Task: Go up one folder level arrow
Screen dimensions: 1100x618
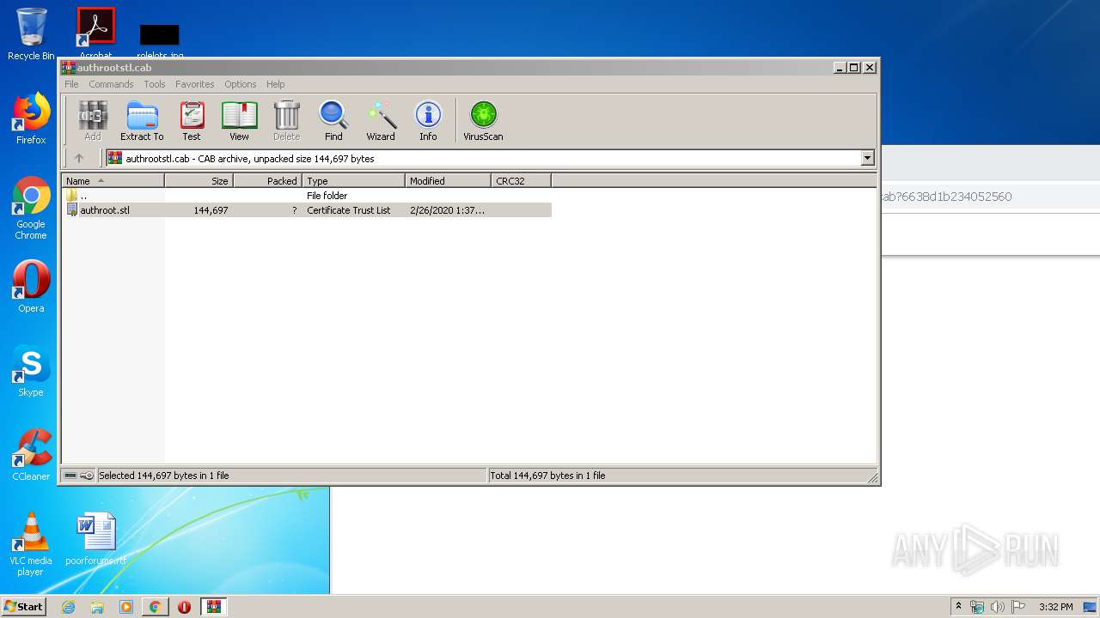Action: 79,158
